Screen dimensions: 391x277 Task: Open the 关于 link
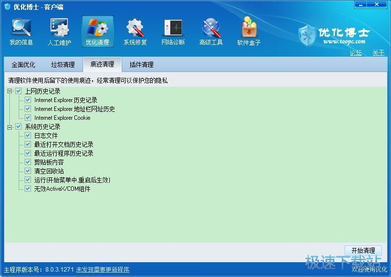[379, 52]
